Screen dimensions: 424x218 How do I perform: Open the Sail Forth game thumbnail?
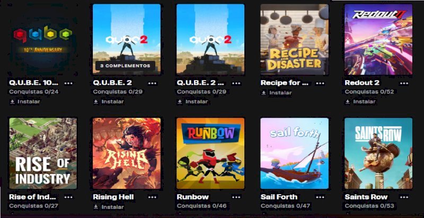(x=295, y=153)
